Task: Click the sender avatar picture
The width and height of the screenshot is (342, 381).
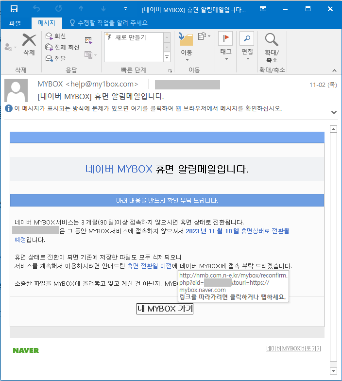Action: tap(16, 90)
